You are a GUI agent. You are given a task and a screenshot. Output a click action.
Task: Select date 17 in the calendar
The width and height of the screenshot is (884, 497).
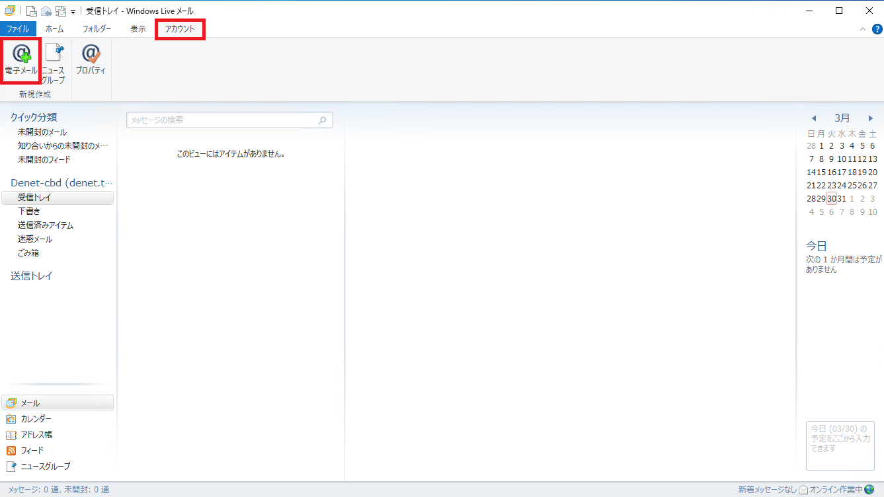click(842, 172)
